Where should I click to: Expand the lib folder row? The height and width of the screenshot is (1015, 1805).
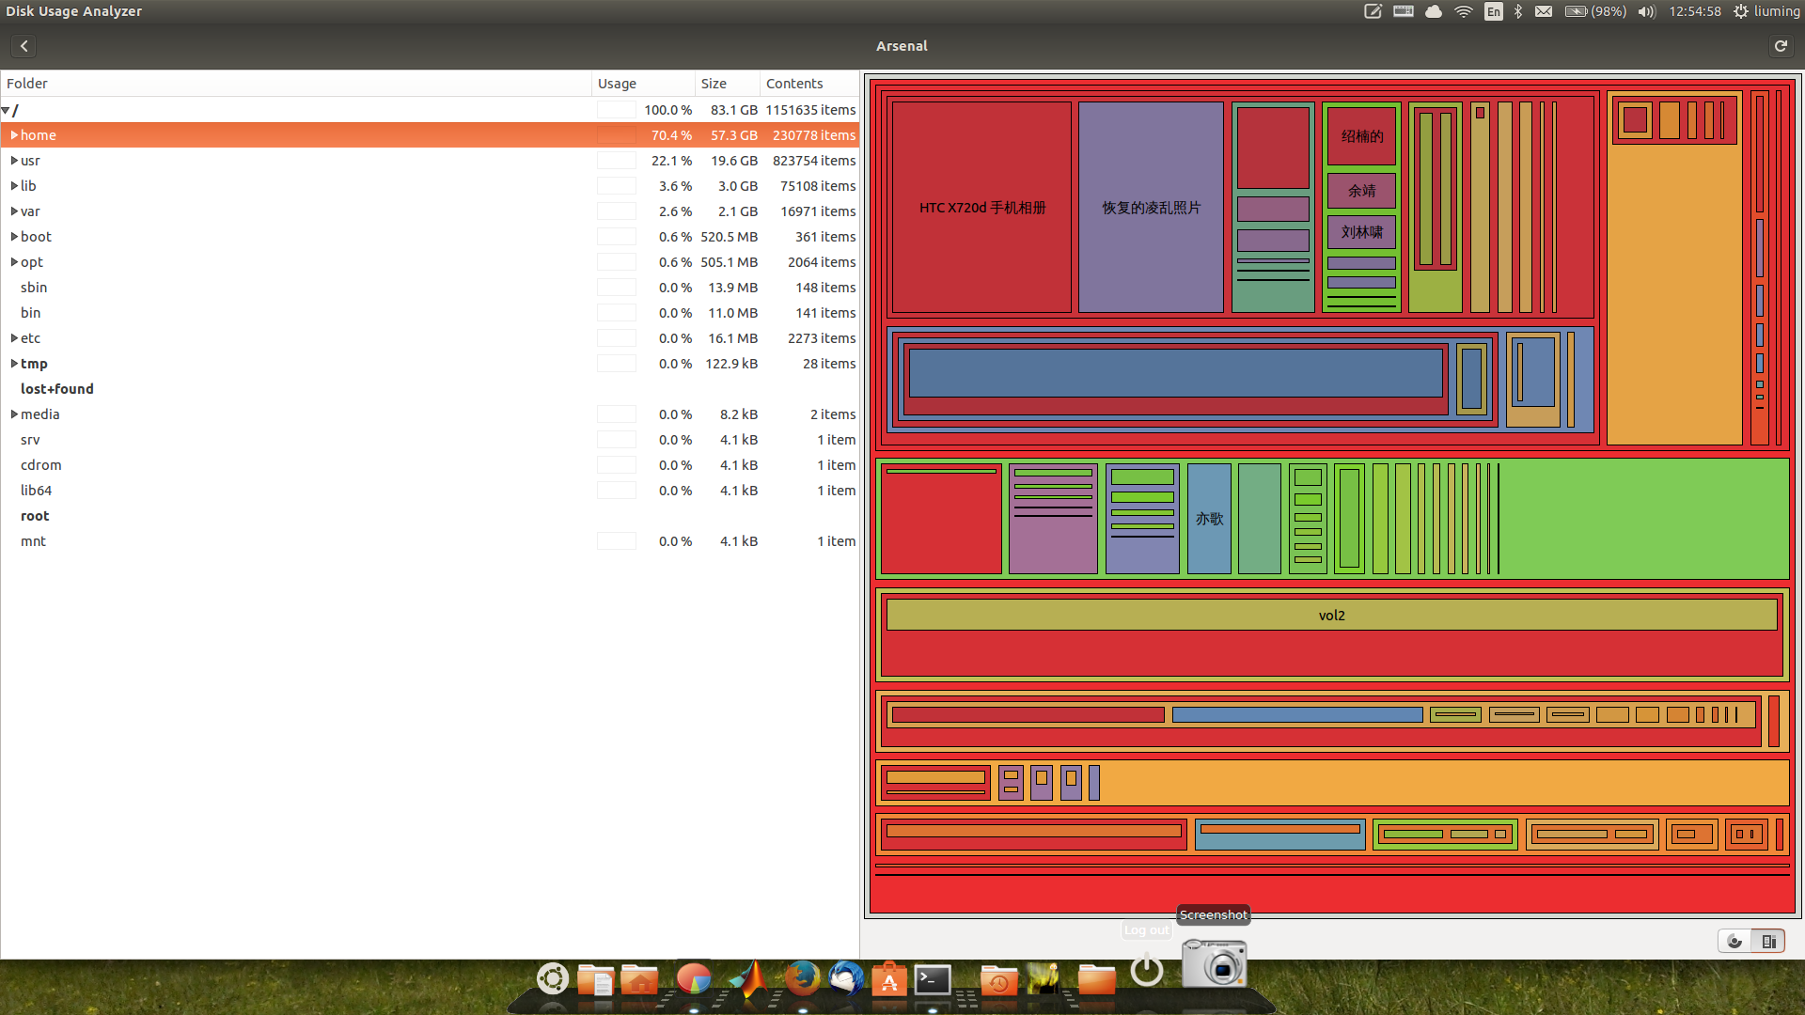click(14, 186)
